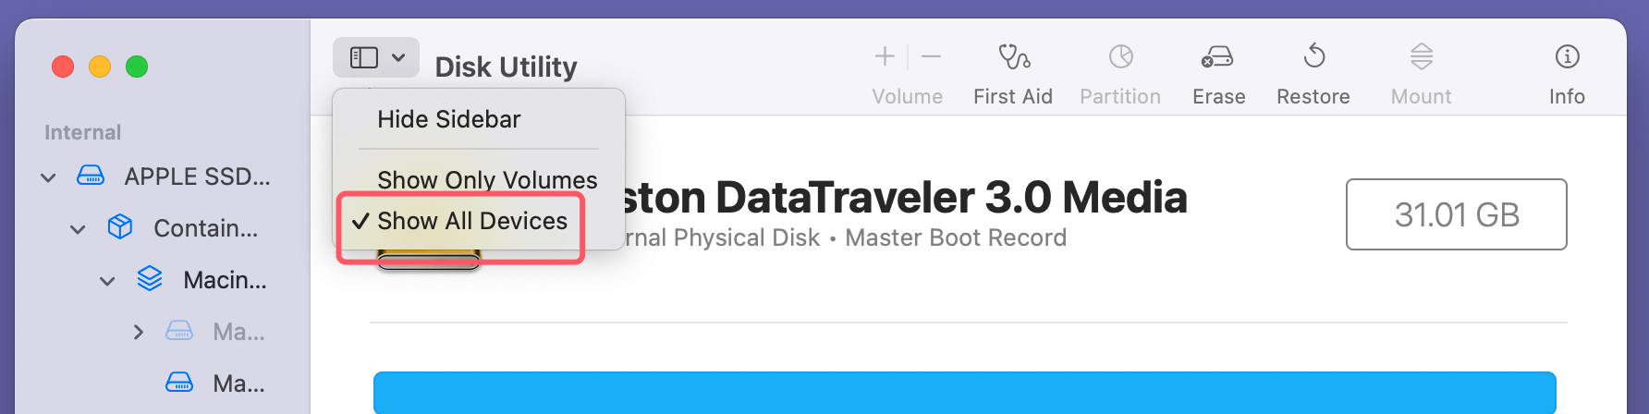This screenshot has width=1649, height=414.
Task: Select the Contain... item in sidebar
Action: click(205, 228)
